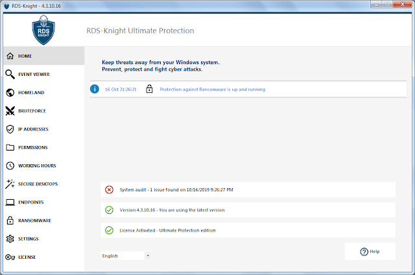Viewport: 415px width, 275px height.
Task: Go to the LICENSE menu label
Action: [x=27, y=257]
